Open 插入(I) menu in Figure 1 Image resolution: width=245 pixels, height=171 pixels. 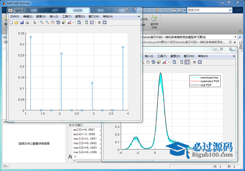(x=54, y=16)
